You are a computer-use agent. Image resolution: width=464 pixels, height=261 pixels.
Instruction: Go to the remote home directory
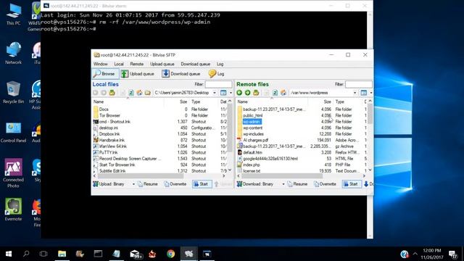click(283, 93)
